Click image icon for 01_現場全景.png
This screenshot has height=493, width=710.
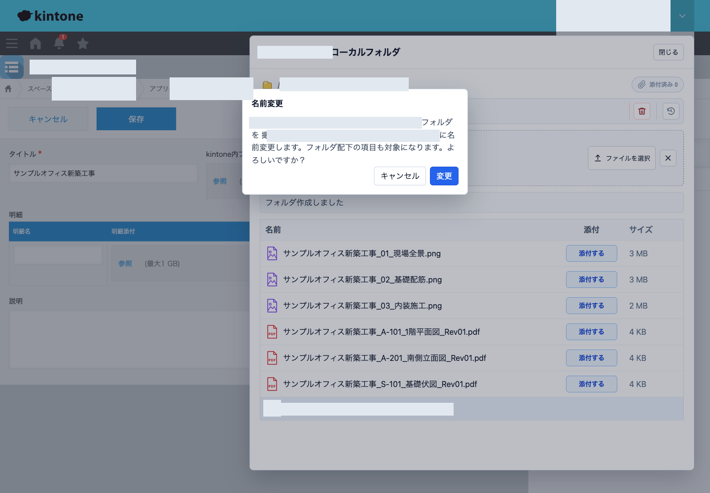[272, 253]
